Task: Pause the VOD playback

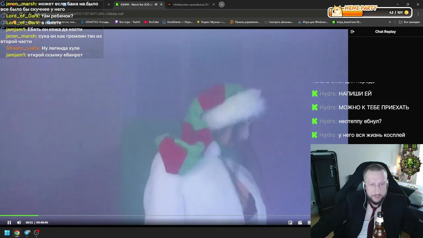Action: [9, 222]
